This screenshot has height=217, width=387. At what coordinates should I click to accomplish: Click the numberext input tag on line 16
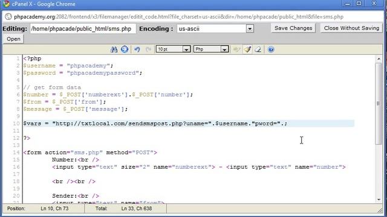(x=134, y=167)
